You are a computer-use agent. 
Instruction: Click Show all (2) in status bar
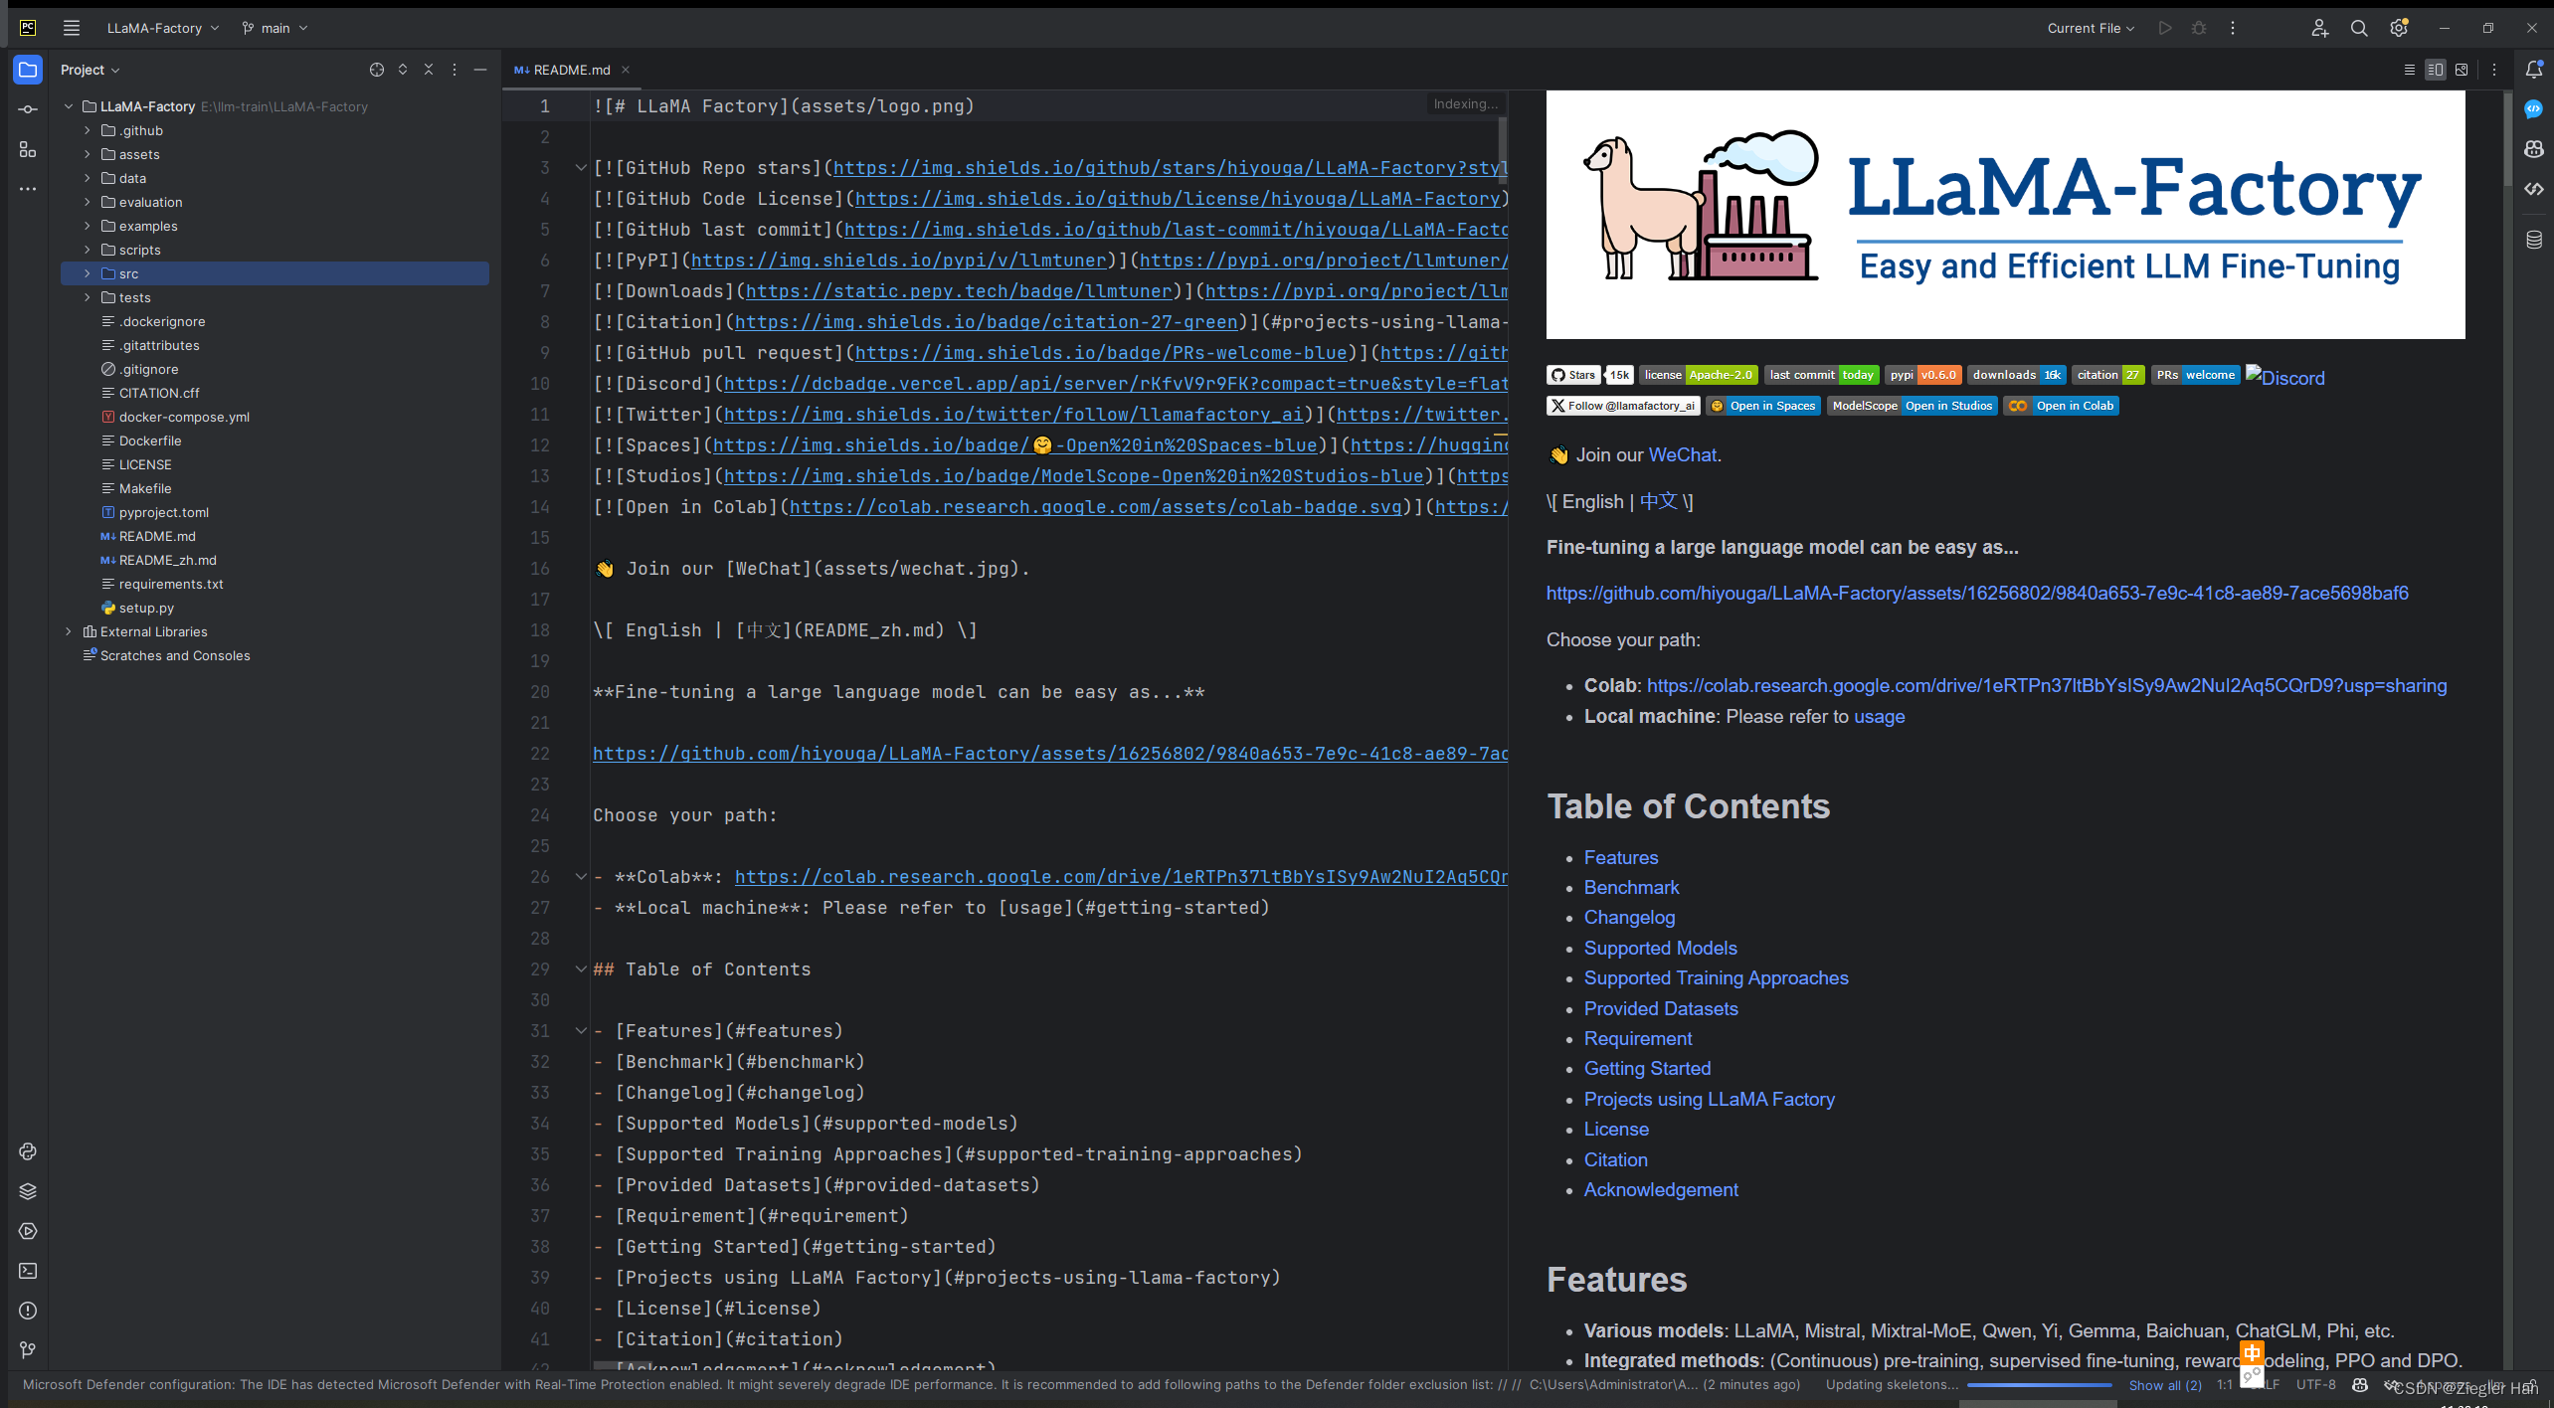coord(2165,1385)
